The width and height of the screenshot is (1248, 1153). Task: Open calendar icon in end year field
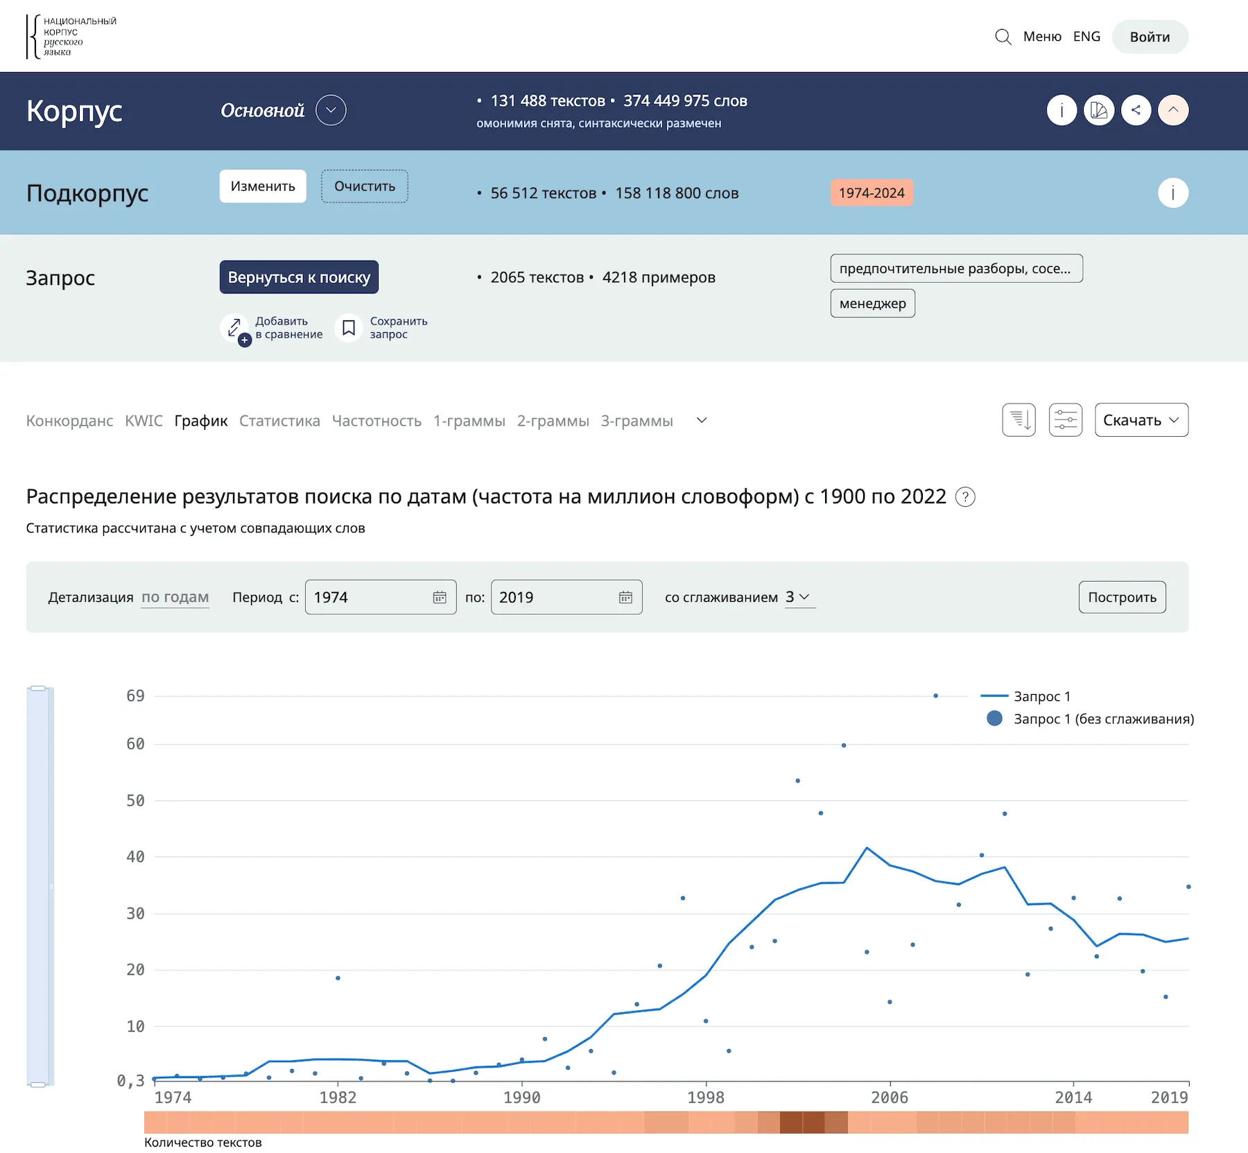coord(625,598)
